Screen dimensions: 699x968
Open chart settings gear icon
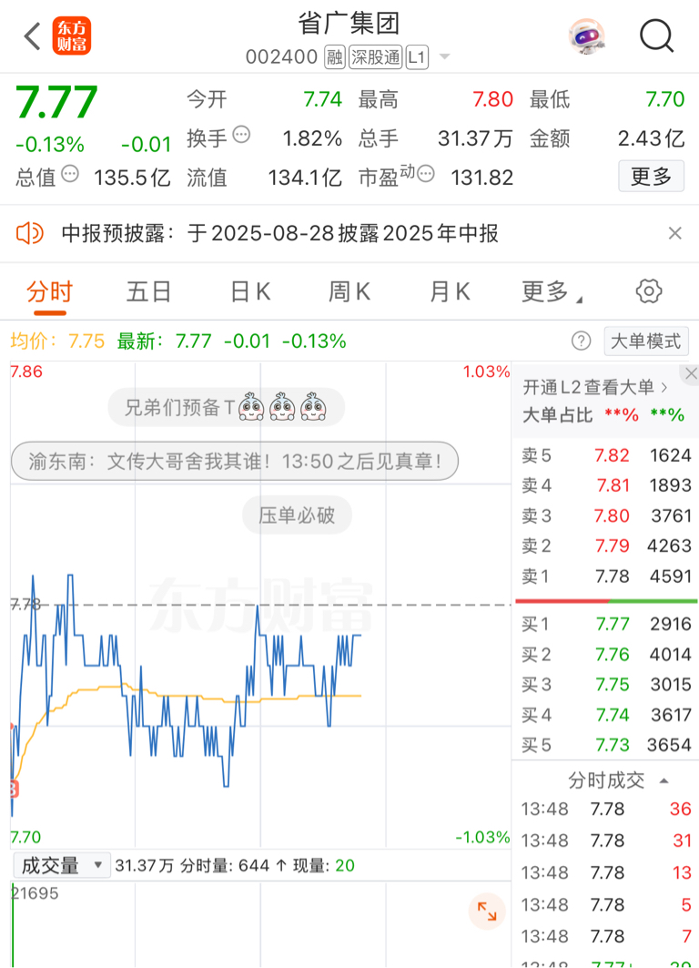tap(648, 291)
